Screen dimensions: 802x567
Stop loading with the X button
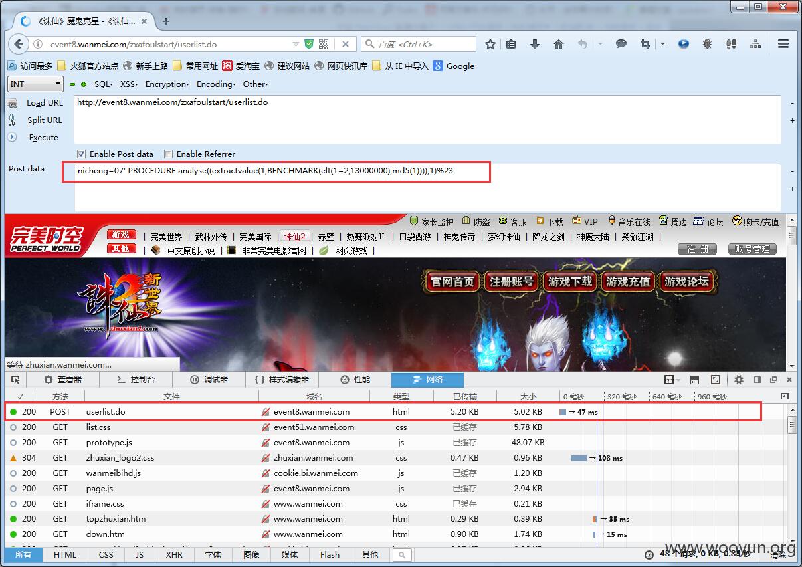tap(345, 44)
